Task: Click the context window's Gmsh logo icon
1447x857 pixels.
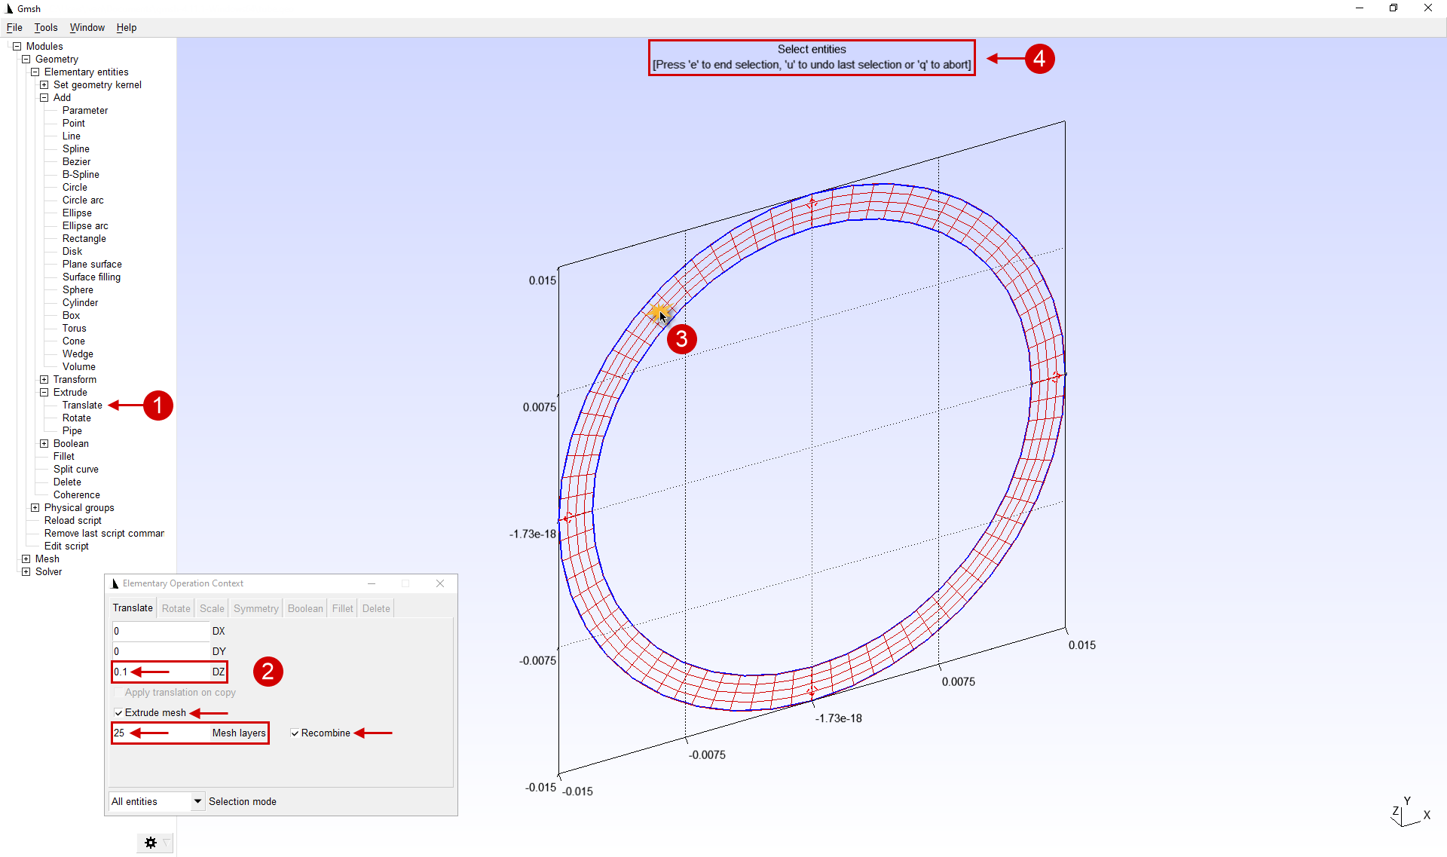Action: (x=115, y=583)
